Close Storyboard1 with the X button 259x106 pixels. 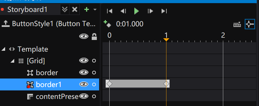(75, 10)
